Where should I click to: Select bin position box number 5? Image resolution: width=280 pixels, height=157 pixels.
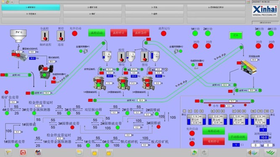(x=218, y=111)
